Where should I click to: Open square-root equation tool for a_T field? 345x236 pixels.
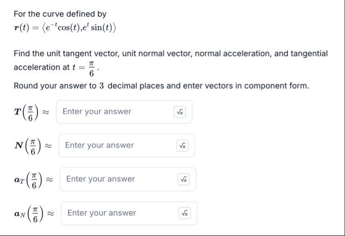(184, 179)
